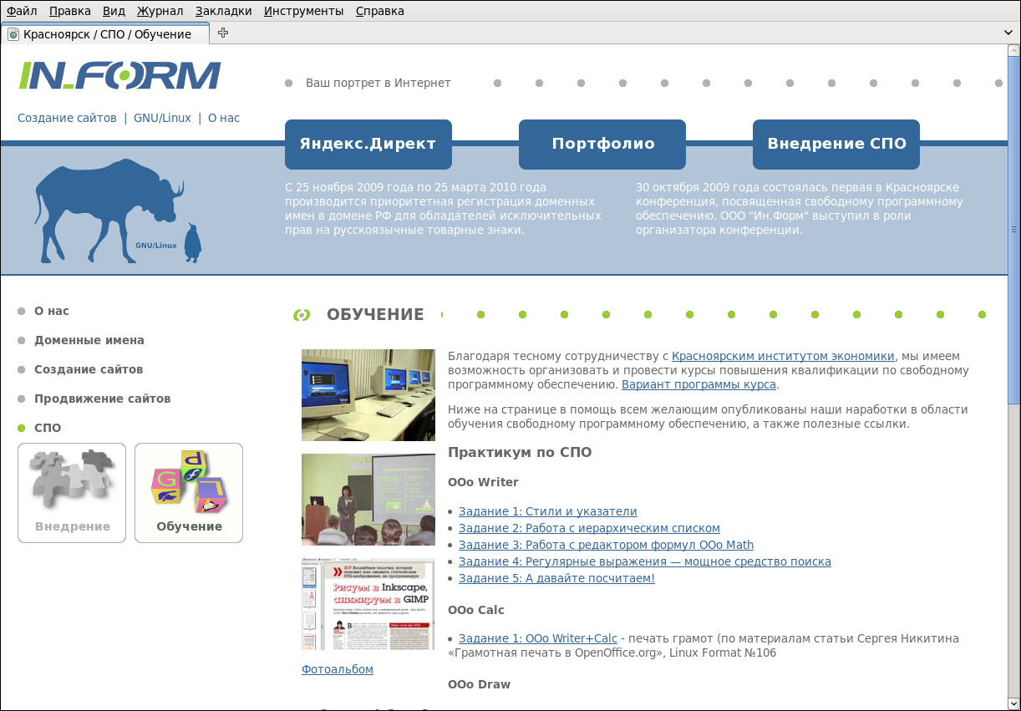Open Задание 1: Стили и указатели link
The image size is (1021, 711).
[x=547, y=511]
